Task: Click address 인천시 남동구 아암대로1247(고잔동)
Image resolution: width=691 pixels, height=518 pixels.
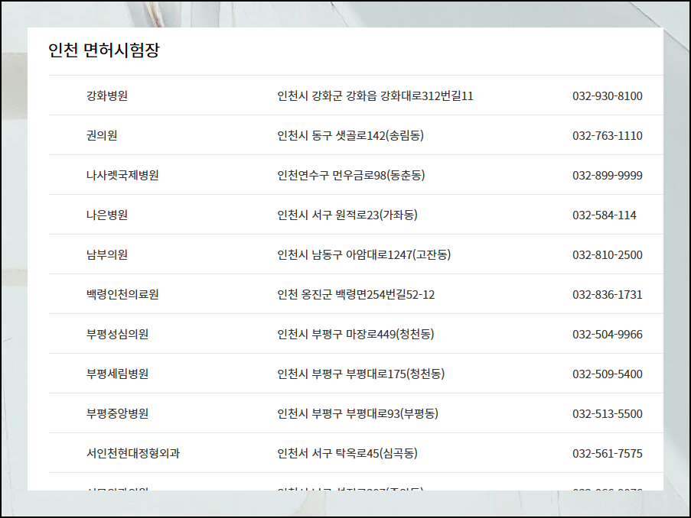Action: tap(364, 254)
